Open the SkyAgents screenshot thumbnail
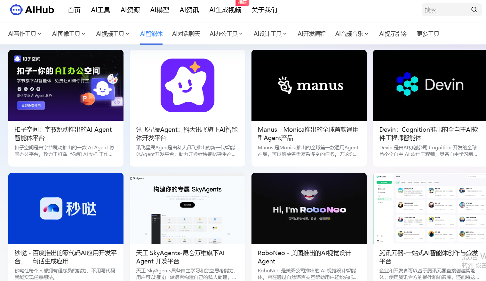Image resolution: width=486 pixels, height=281 pixels. click(x=187, y=208)
